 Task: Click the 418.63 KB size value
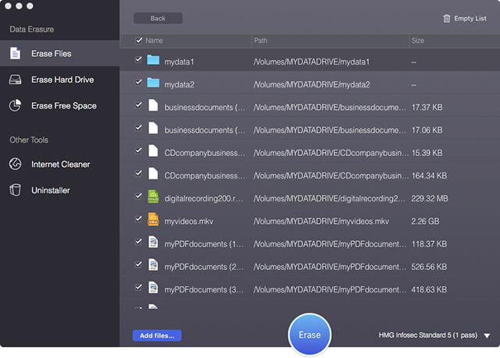429,289
